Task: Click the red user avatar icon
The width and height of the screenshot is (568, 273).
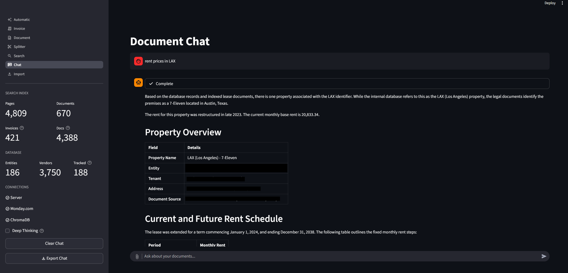Action: tap(138, 61)
